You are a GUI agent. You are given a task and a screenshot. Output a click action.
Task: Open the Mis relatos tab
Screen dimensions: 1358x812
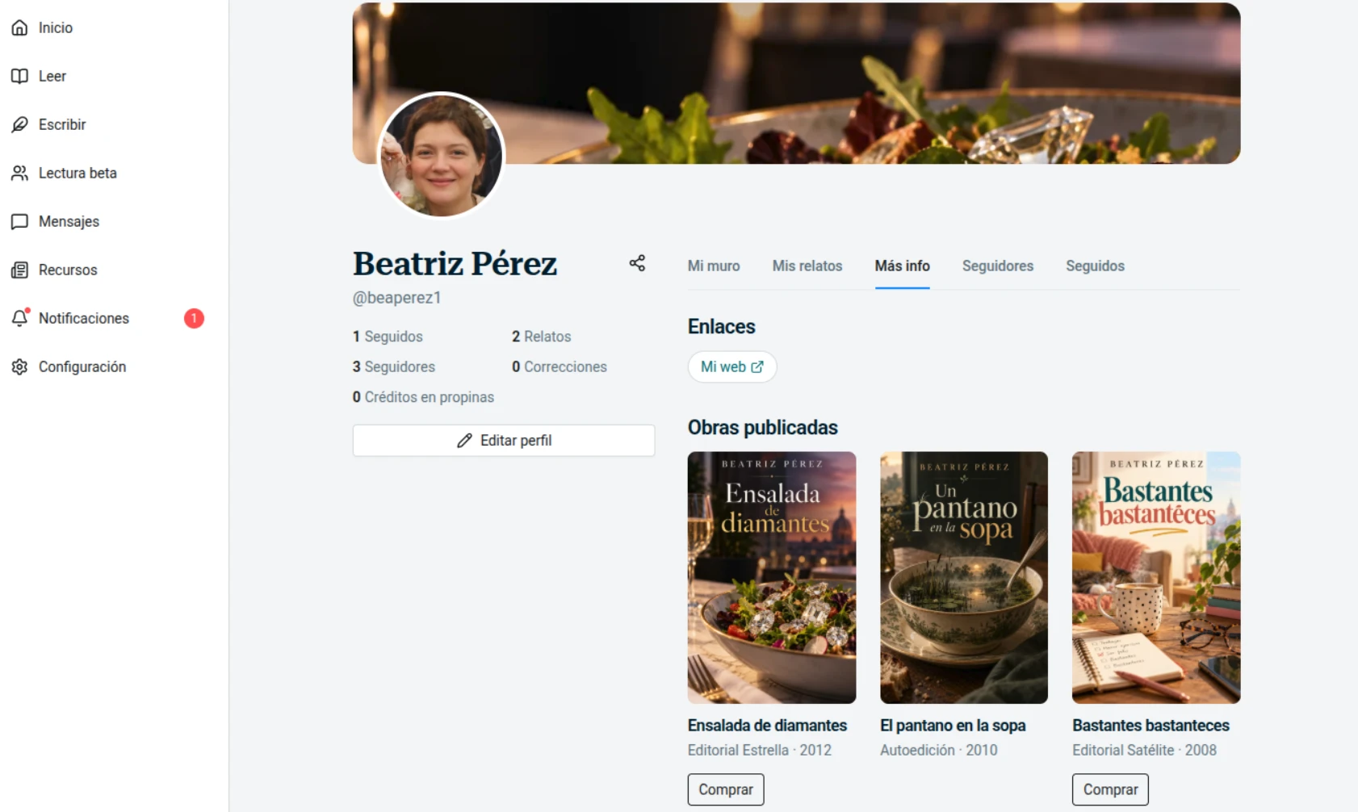pos(807,266)
